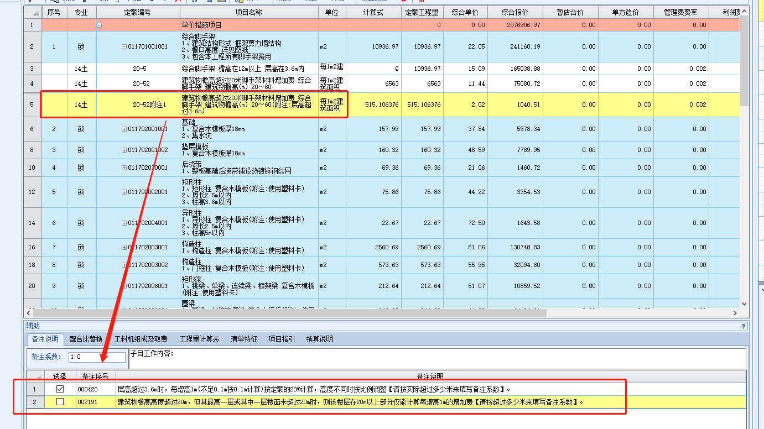The width and height of the screenshot is (764, 429).
Task: Click the 选择 column header in notes grid
Action: [60, 376]
